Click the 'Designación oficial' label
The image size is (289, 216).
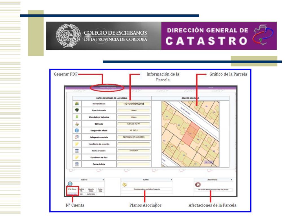[x=99, y=130]
